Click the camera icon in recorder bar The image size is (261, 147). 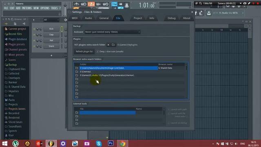point(245,3)
